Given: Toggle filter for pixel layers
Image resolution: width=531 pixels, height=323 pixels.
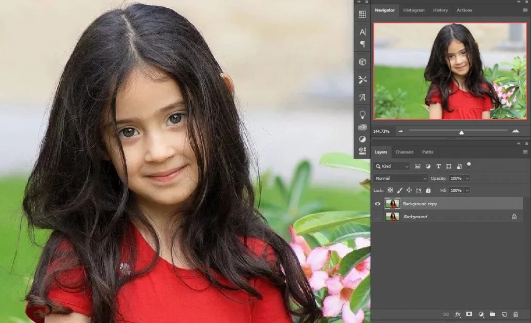Looking at the screenshot, I should tap(417, 166).
